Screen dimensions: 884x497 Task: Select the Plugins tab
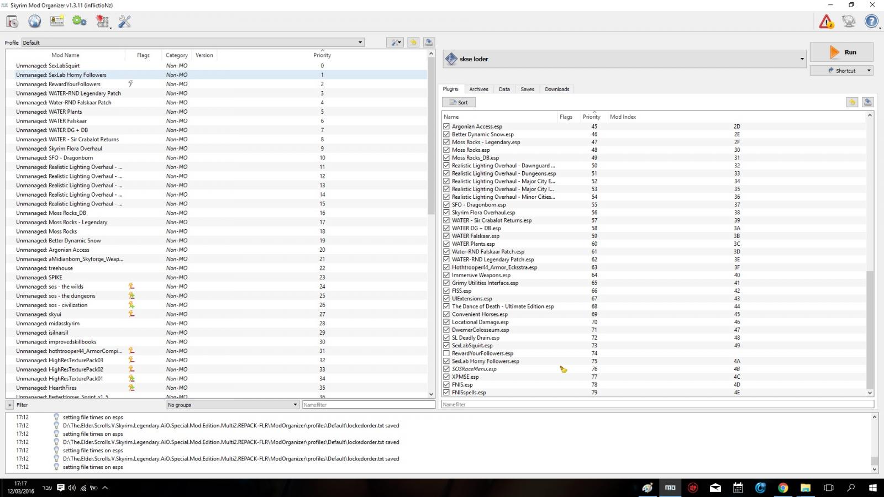tap(451, 89)
